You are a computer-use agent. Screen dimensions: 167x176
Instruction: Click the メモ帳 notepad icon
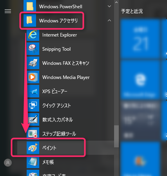(33, 162)
